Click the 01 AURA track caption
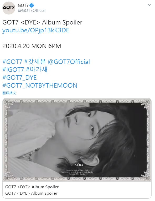This screenshot has width=155, height=201. click(77, 165)
